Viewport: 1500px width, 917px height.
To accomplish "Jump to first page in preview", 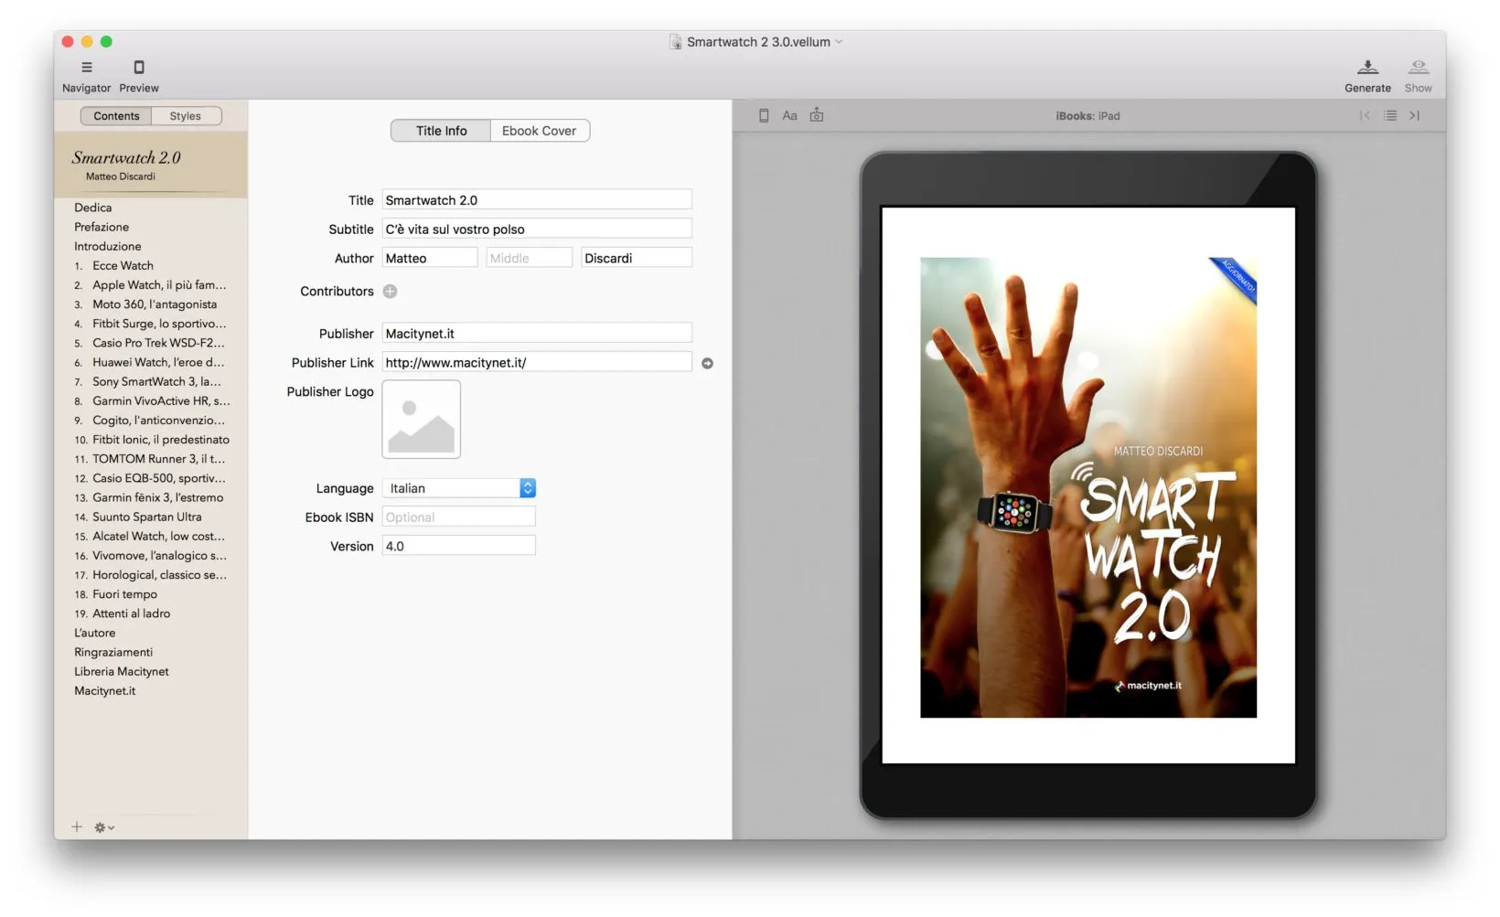I will [1365, 116].
